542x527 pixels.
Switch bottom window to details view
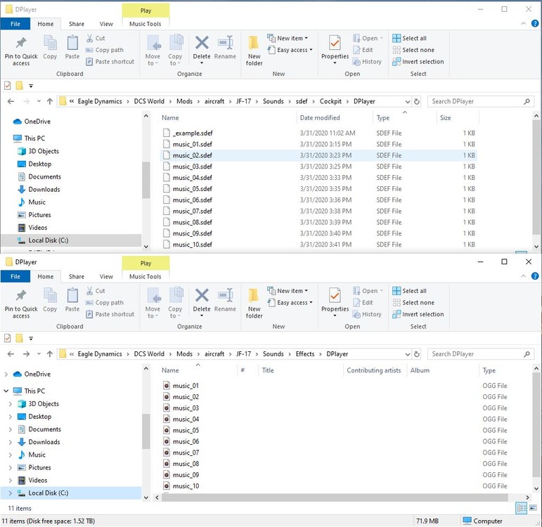pyautogui.click(x=521, y=508)
